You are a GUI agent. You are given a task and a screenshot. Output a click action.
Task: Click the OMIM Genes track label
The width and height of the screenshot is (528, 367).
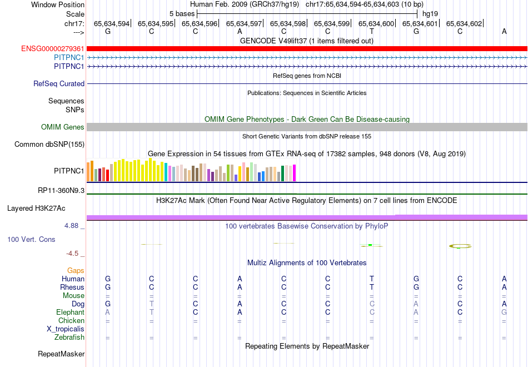coord(63,127)
